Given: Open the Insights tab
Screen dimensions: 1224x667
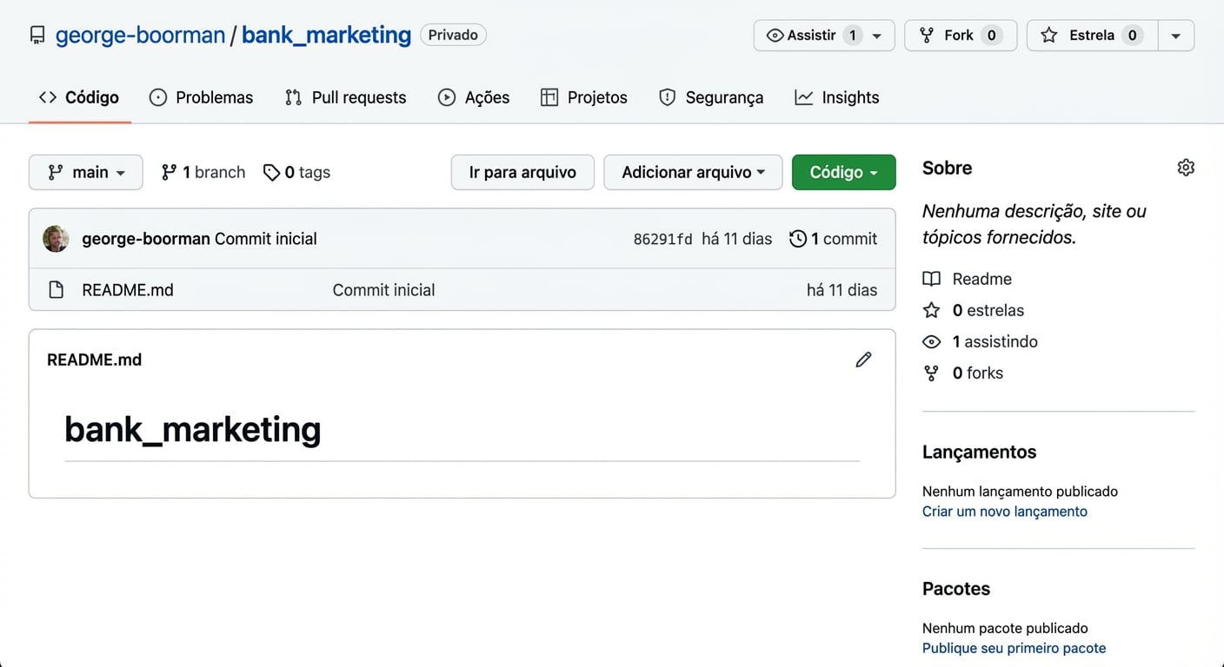Looking at the screenshot, I should 837,97.
